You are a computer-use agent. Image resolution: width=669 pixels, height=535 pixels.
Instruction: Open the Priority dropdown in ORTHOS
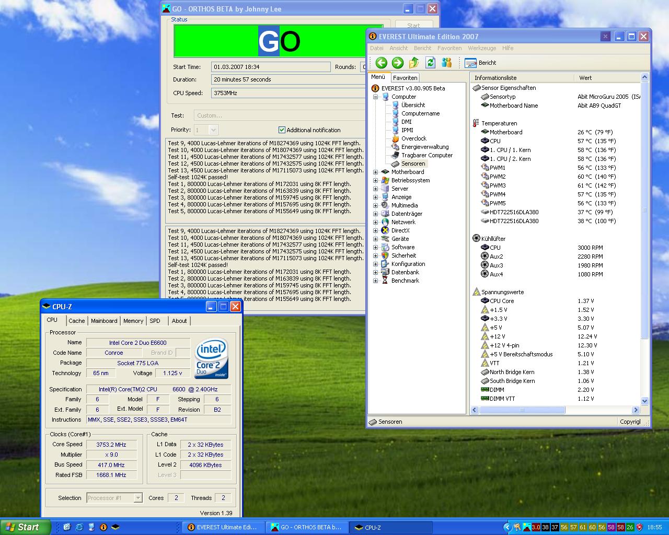(213, 130)
